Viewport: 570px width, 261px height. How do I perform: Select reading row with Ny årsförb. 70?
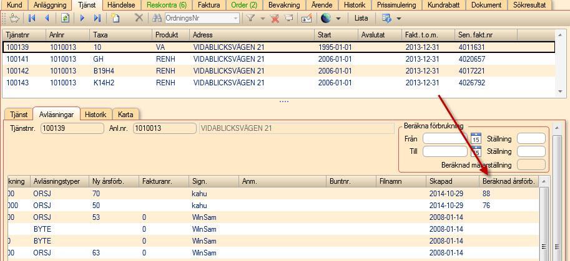coord(273,194)
